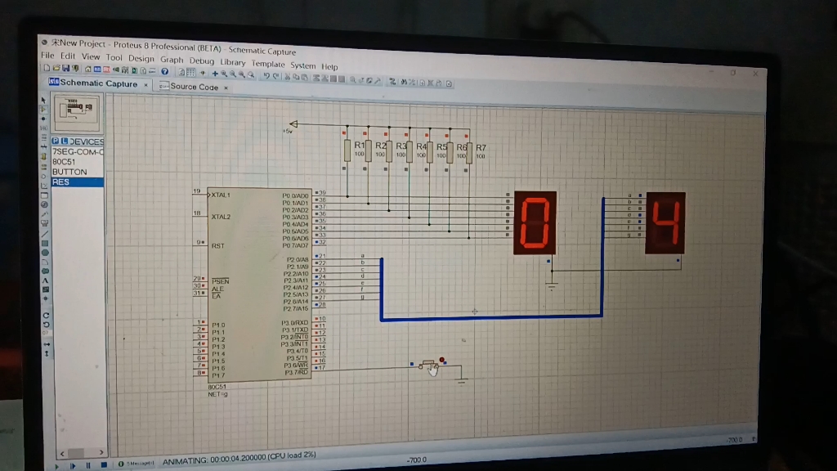Close the Source Code tab
The width and height of the screenshot is (837, 471).
(x=226, y=87)
